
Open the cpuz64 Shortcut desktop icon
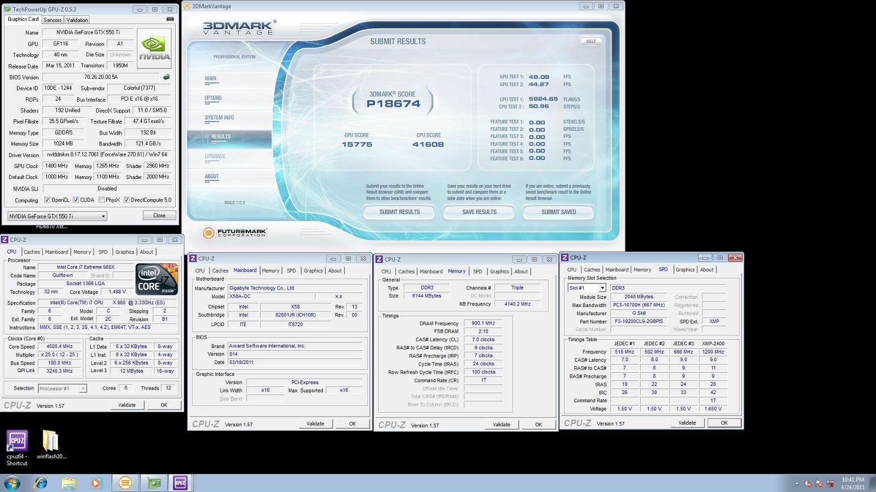point(17,448)
